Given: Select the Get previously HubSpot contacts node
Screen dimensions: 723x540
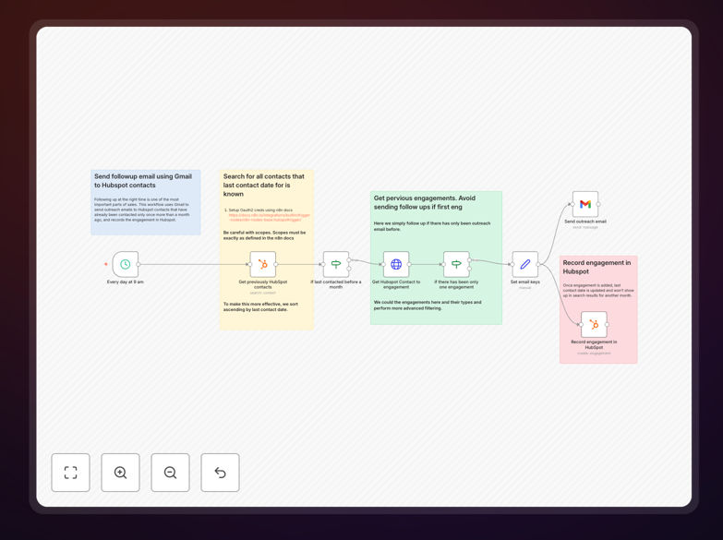Looking at the screenshot, I should [x=263, y=264].
